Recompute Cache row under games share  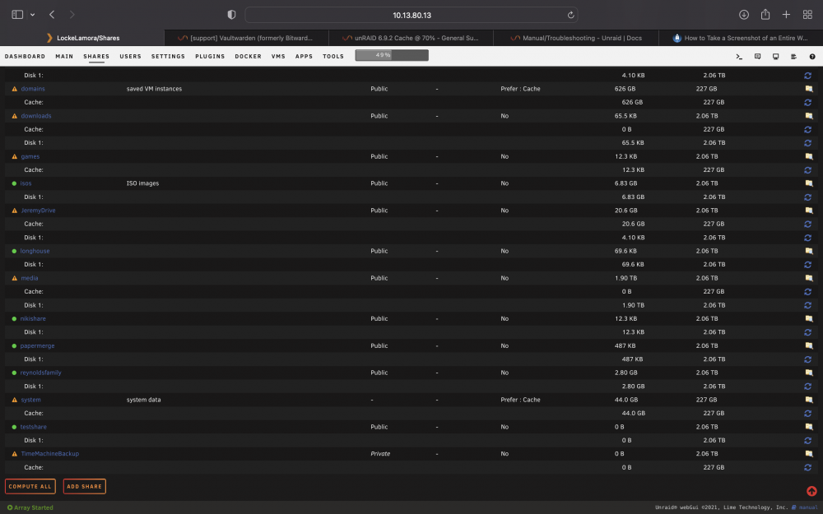point(808,170)
